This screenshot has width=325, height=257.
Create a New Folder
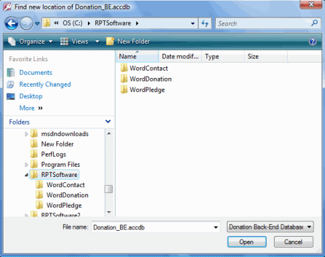[128, 42]
